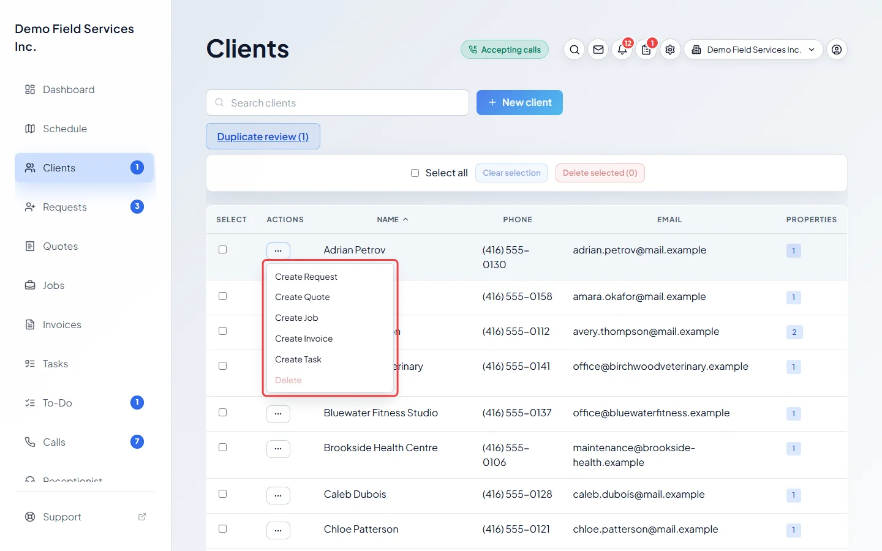This screenshot has width=882, height=551.
Task: Sort by the NAME column header
Action: click(392, 220)
